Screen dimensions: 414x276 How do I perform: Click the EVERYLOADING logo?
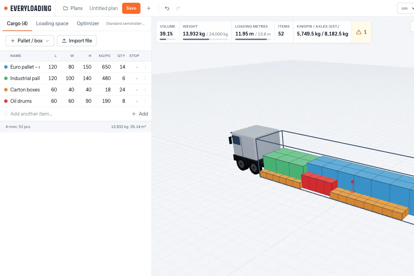28,8
